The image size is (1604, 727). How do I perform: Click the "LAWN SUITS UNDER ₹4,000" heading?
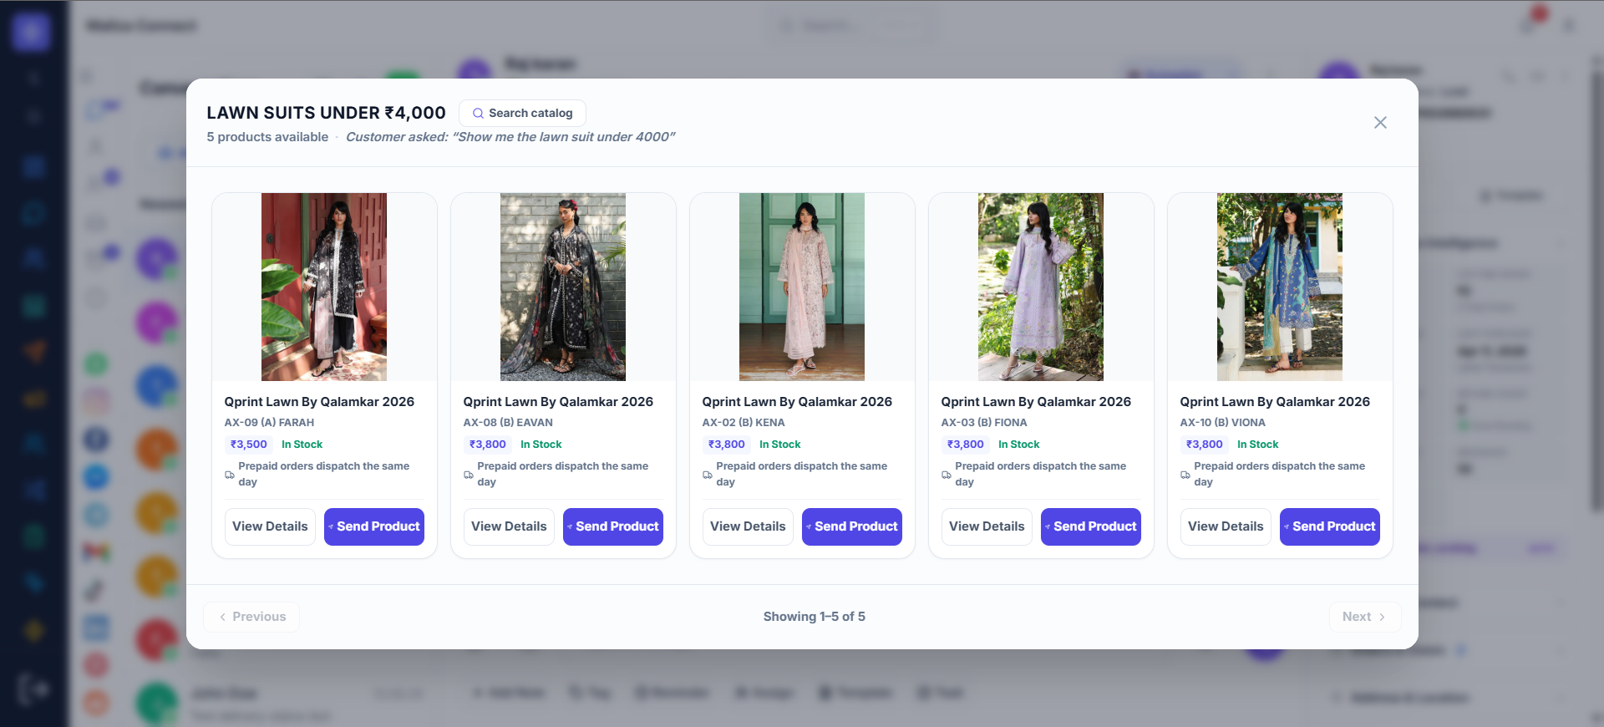tap(326, 113)
